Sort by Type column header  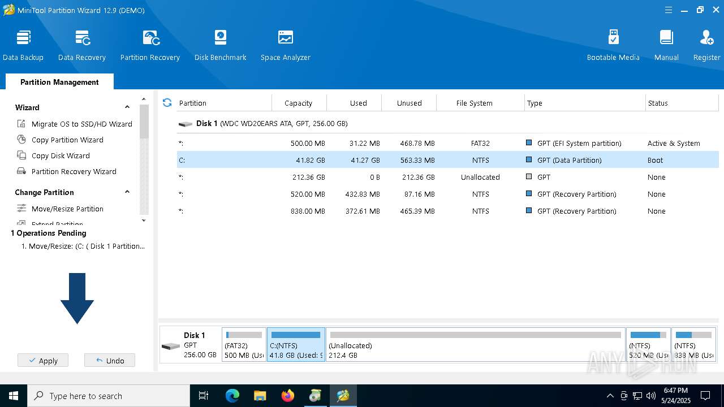585,103
